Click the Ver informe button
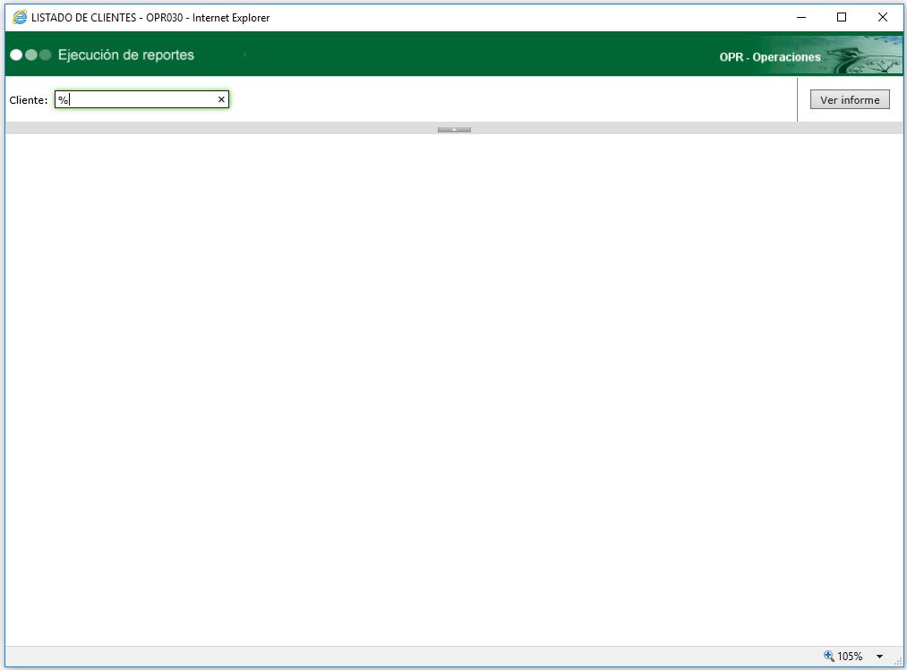Screen dimensions: 907x670 point(849,99)
